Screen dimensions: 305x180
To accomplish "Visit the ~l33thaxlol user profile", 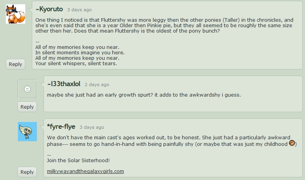I will pos(63,84).
